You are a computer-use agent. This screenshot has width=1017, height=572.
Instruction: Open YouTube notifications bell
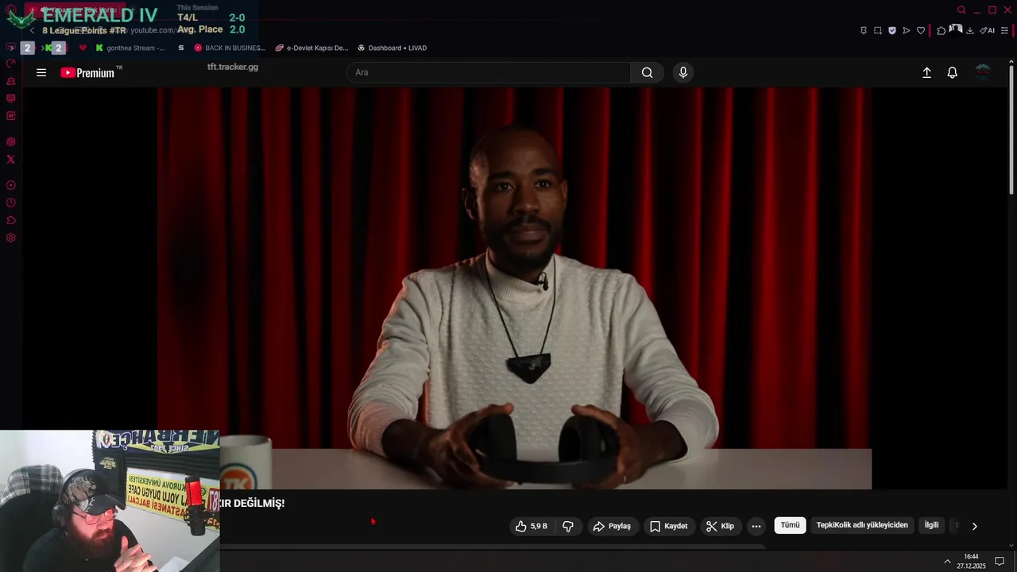[952, 72]
